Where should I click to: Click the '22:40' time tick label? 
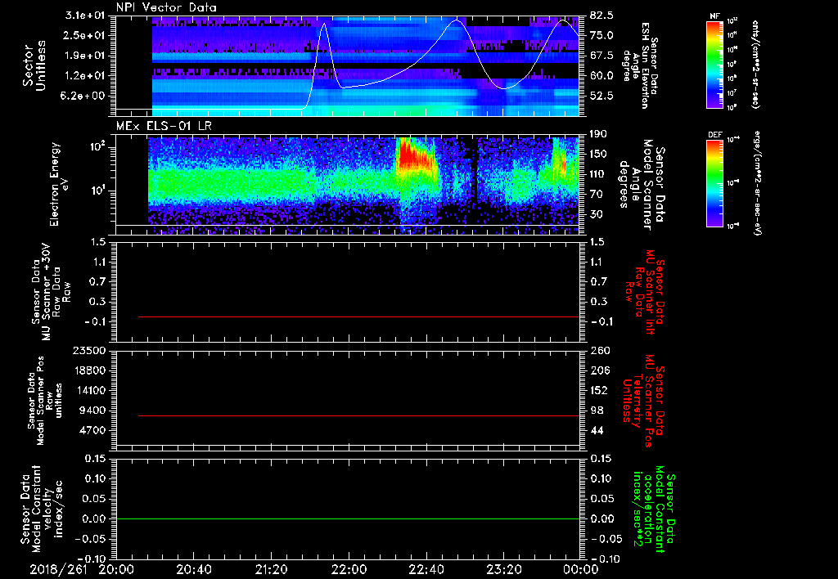pos(426,569)
